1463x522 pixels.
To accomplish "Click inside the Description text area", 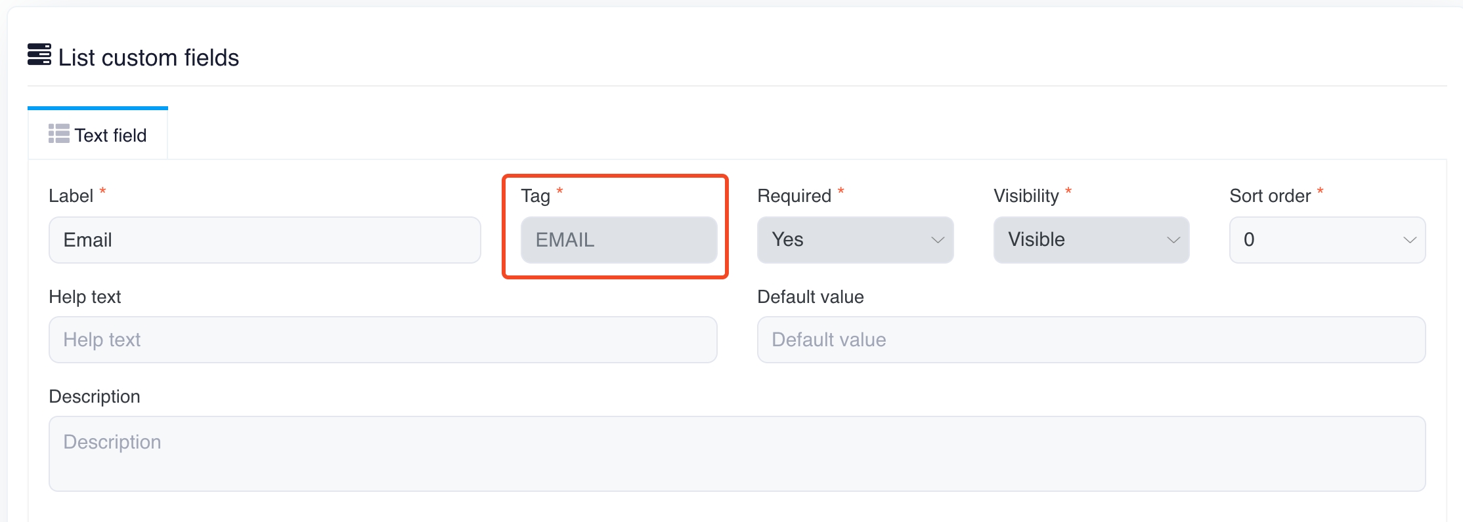I will pos(737,454).
